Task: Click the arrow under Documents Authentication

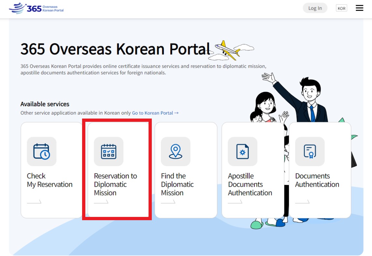Action: click(x=303, y=202)
